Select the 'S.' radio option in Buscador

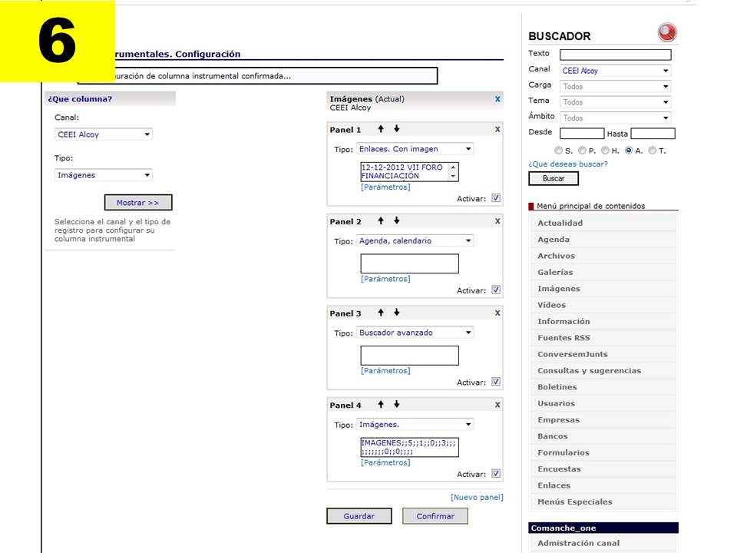click(558, 151)
